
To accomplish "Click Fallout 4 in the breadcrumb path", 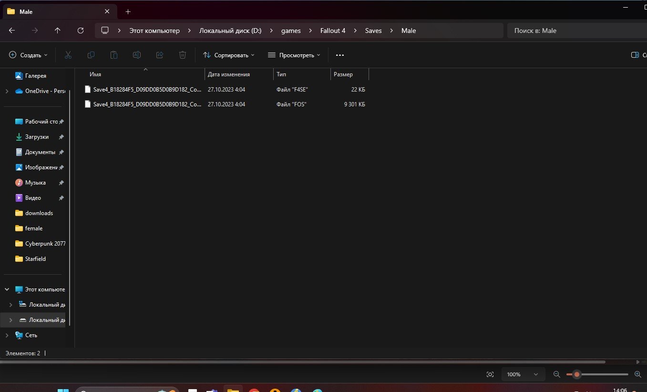I will click(x=333, y=31).
